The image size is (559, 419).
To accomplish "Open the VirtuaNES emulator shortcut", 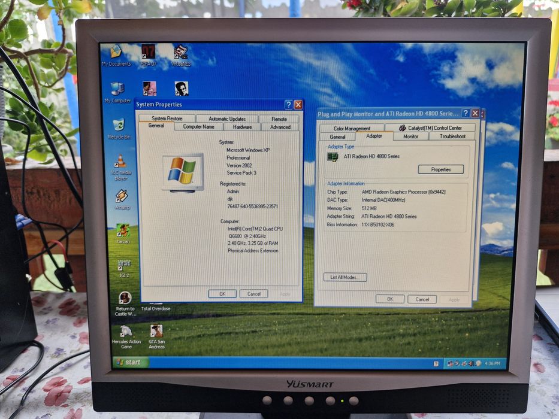I will pos(181,56).
